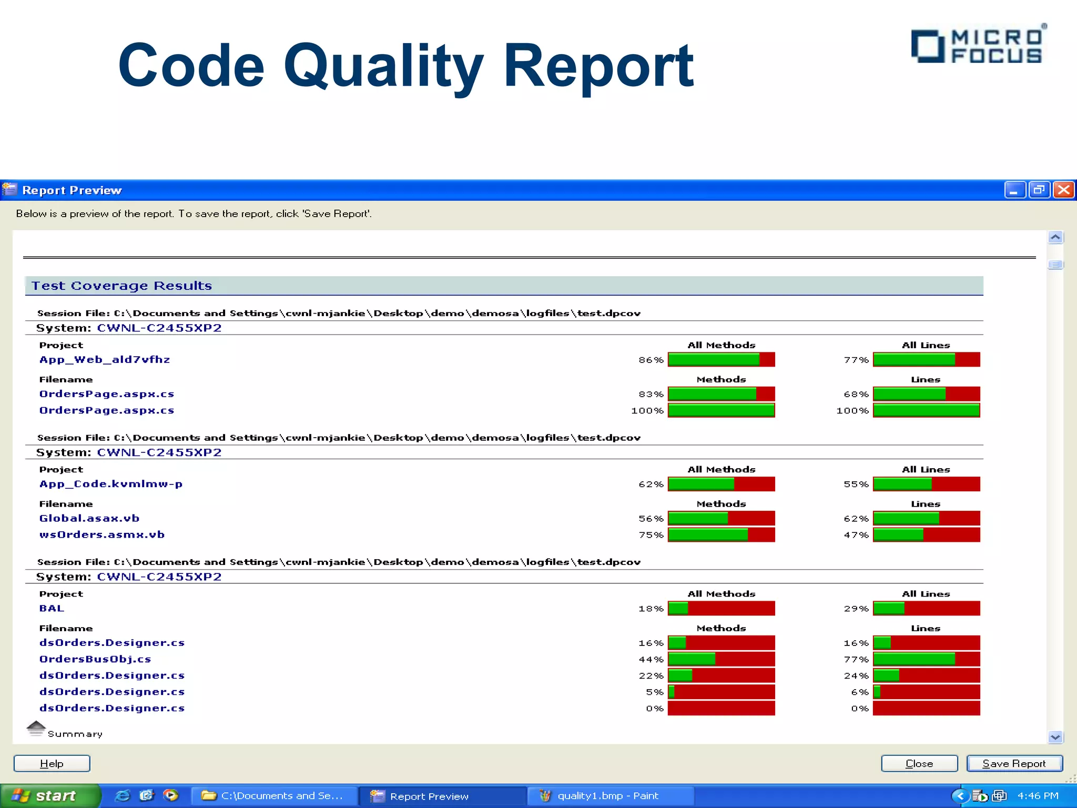Click App_Web_ald7vfhz 86% All Methods bar
The height and width of the screenshot is (808, 1077).
(722, 360)
